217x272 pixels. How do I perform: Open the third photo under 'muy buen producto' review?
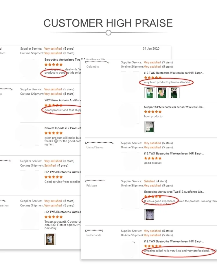174,93
